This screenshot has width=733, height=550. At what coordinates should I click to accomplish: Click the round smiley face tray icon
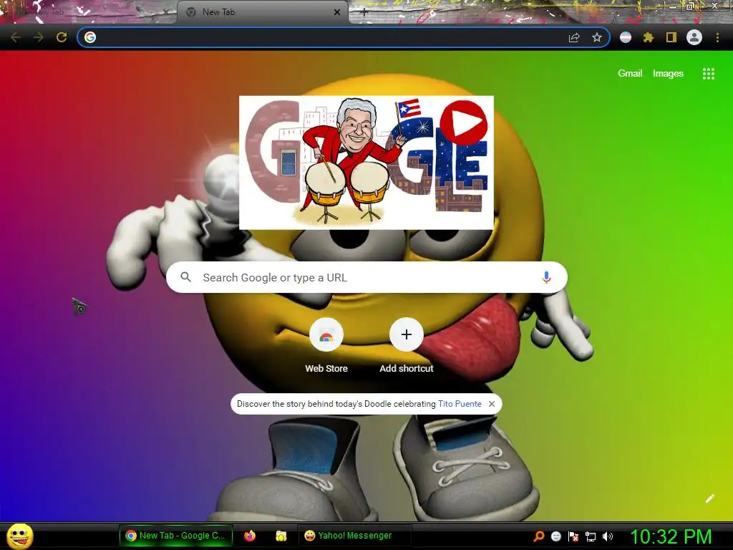point(556,536)
